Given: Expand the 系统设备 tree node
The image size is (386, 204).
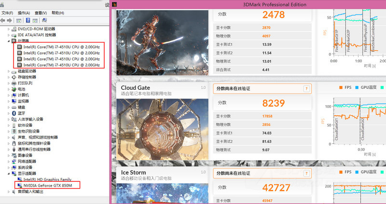Looking at the screenshot, I should [x=9, y=167].
